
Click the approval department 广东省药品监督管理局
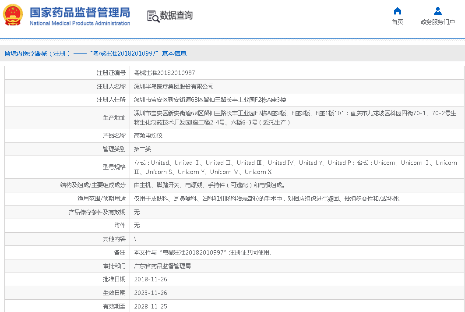point(162,266)
